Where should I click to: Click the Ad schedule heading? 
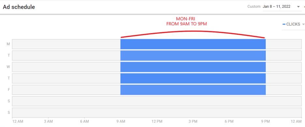[x=19, y=7]
